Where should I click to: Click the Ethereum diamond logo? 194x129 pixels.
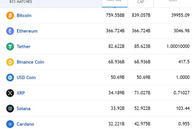10,31
